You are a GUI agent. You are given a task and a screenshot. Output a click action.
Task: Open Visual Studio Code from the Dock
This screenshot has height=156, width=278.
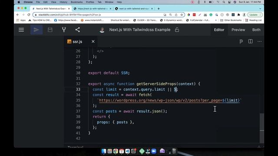(127, 151)
